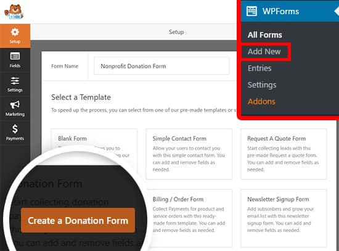The width and height of the screenshot is (339, 251).
Task: Select the Newsletter Signup Form template
Action: pyautogui.click(x=284, y=218)
